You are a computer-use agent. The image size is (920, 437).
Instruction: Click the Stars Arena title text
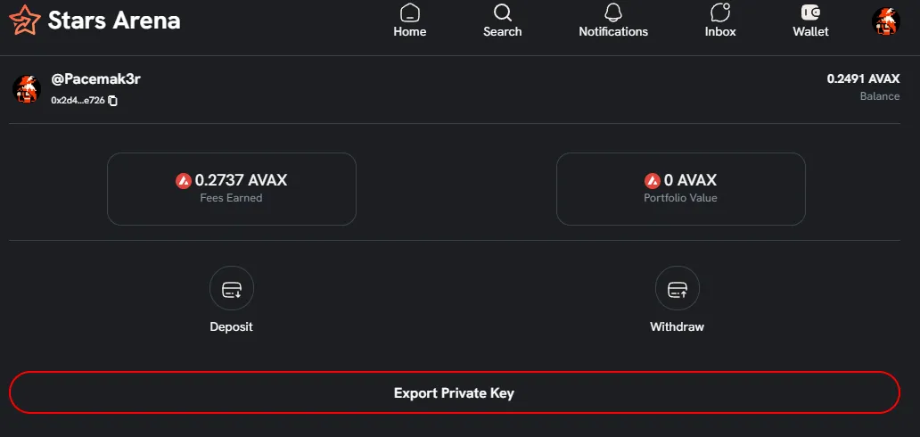tap(114, 20)
